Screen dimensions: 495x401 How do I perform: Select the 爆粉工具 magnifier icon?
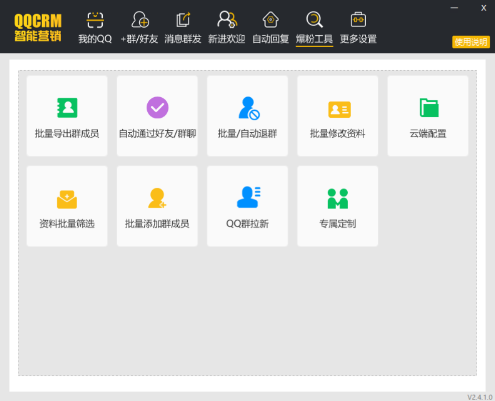315,20
